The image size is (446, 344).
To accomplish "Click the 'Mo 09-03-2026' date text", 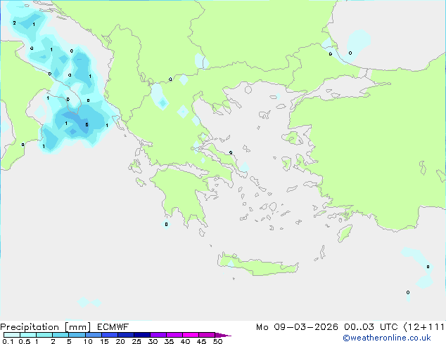I will pos(297,327).
